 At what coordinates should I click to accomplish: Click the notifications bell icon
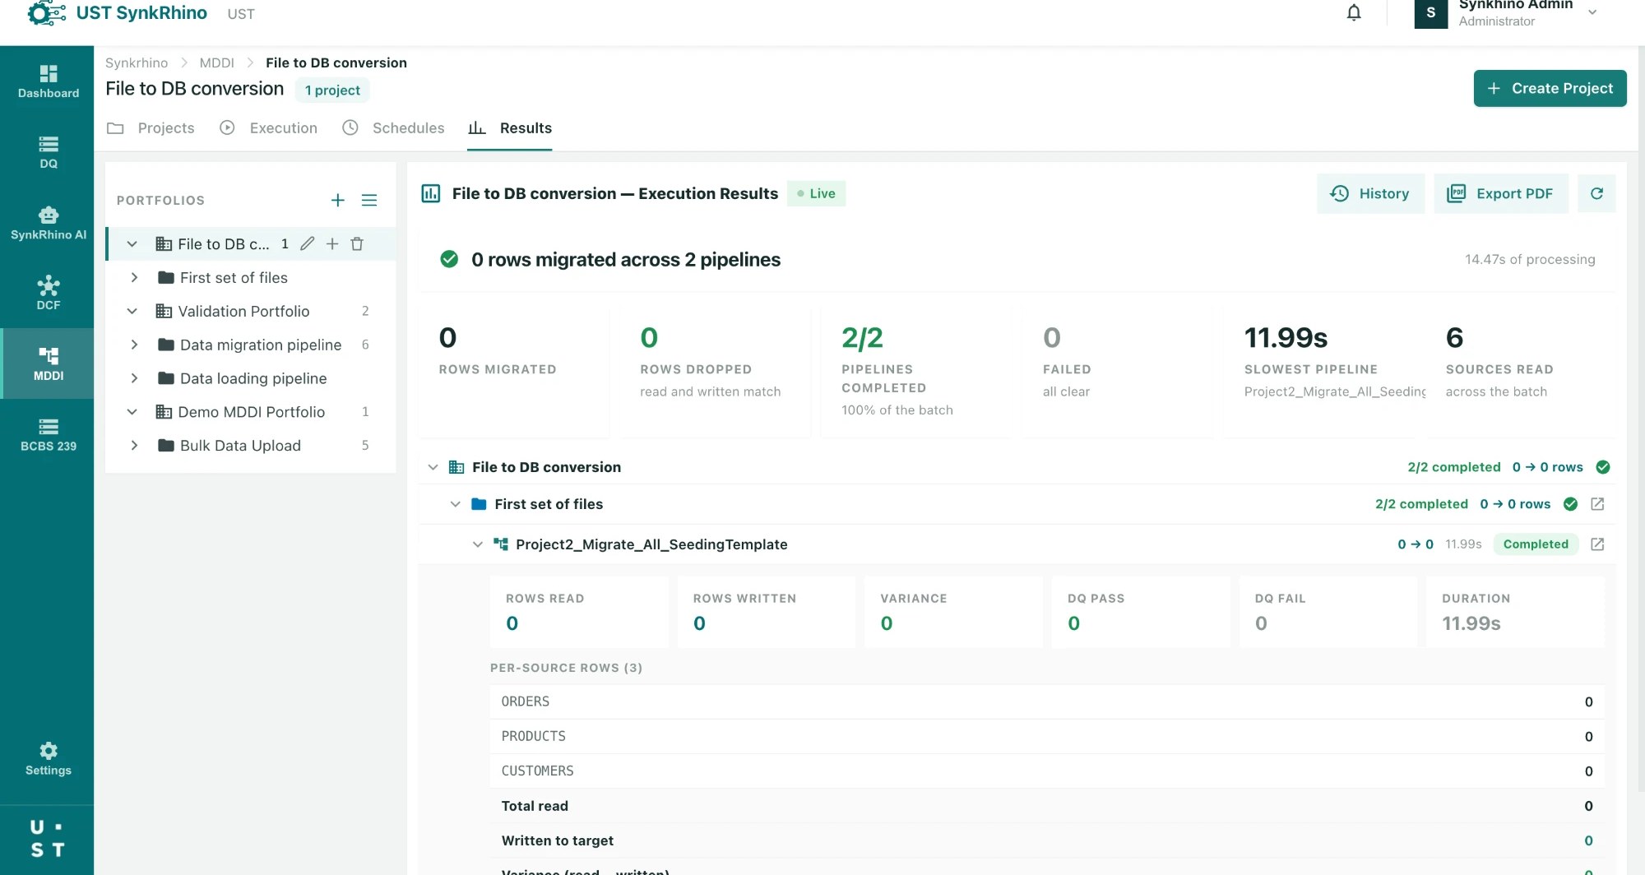pyautogui.click(x=1354, y=12)
